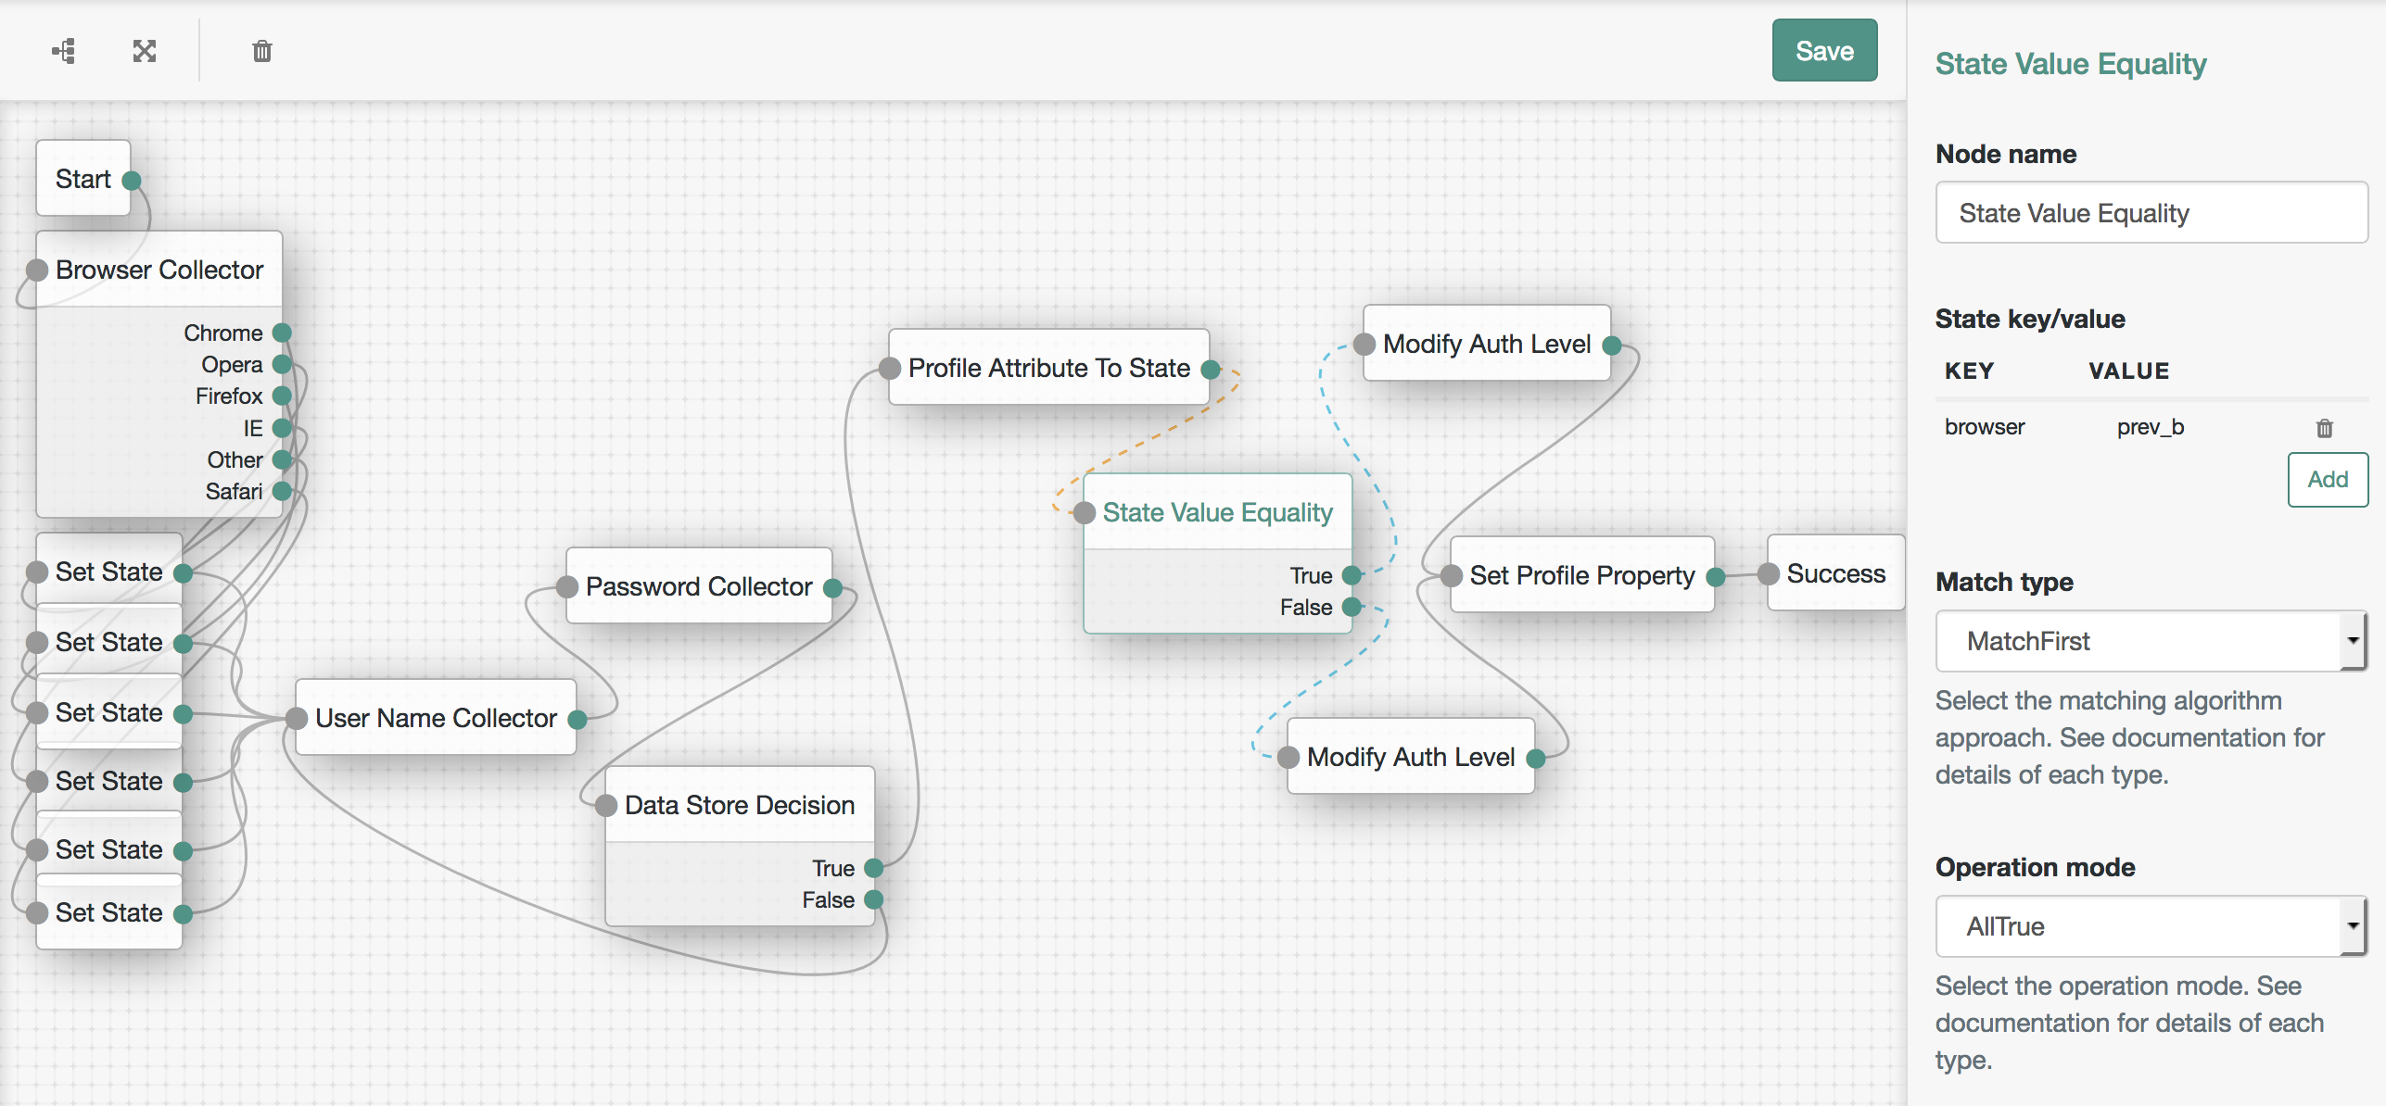Select the User Name Collector node
This screenshot has width=2386, height=1106.
(x=436, y=718)
